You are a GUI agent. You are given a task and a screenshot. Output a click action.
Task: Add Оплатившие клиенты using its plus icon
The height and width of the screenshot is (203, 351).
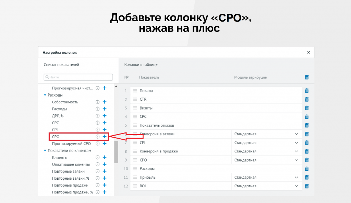pyautogui.click(x=105, y=164)
